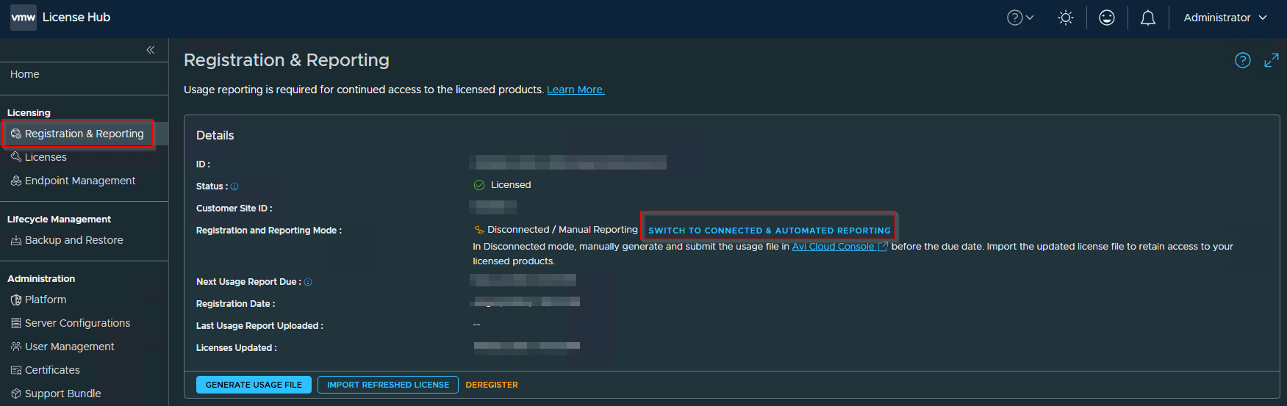
Task: Click Import Refreshed License button
Action: pos(388,385)
